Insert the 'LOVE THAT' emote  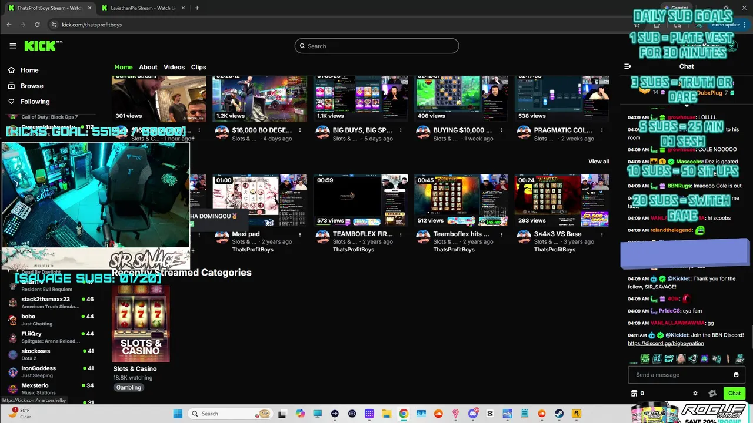(x=645, y=358)
